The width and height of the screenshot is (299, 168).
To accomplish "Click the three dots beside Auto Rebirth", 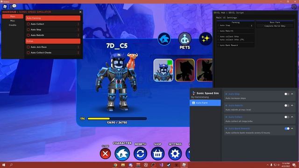I will click(x=78, y=35).
